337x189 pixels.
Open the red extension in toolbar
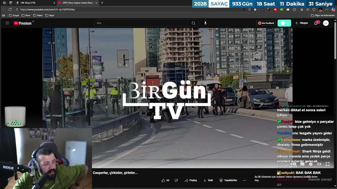[275, 9]
